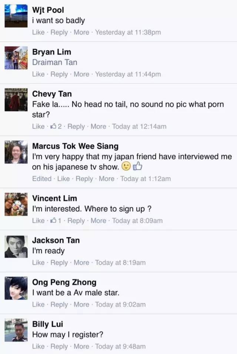
Task: Open More options on Marcus Tok's comment
Action: (107, 179)
